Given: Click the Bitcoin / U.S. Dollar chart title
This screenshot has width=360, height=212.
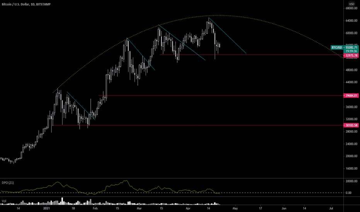Looking at the screenshot, I should point(26,4).
